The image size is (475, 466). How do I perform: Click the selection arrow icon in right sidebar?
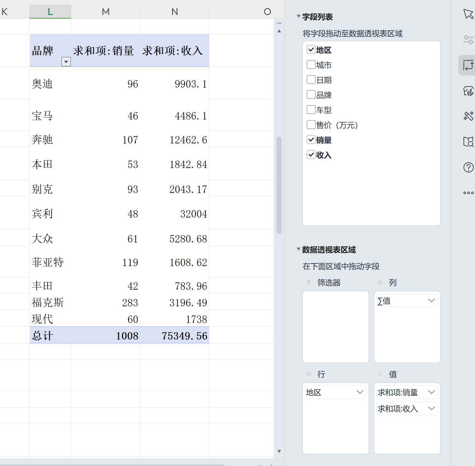[468, 14]
